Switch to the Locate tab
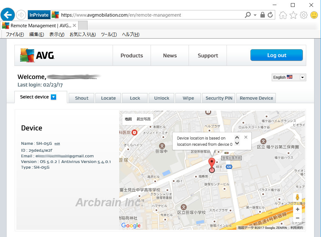The image size is (321, 237). click(108, 98)
